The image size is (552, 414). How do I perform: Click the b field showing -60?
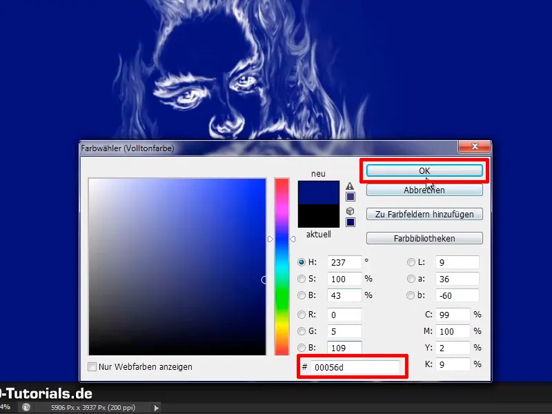click(x=457, y=295)
